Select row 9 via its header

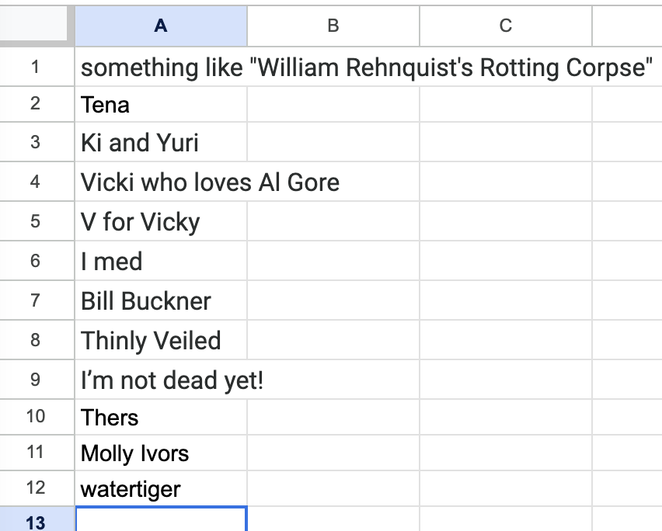click(37, 380)
